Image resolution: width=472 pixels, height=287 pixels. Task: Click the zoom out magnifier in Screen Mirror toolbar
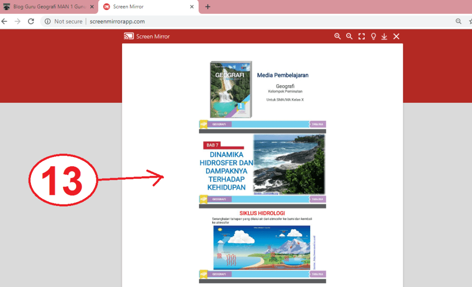pos(349,36)
